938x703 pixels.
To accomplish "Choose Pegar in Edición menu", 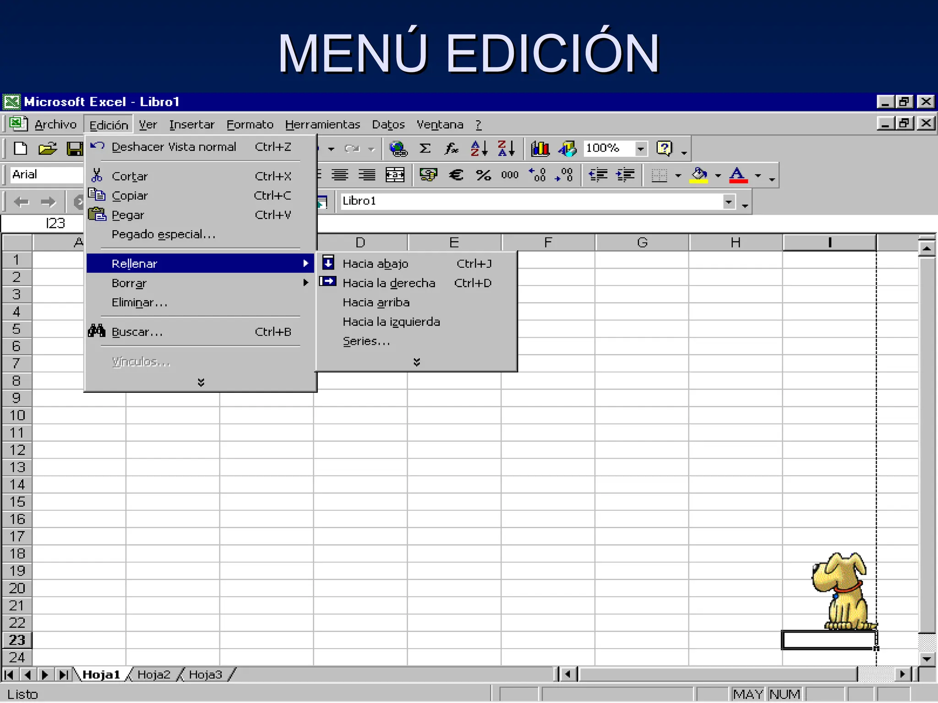I will (200, 215).
